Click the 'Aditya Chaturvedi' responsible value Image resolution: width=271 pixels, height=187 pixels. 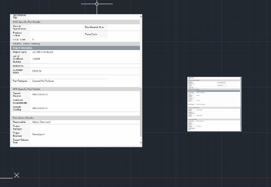click(x=41, y=122)
